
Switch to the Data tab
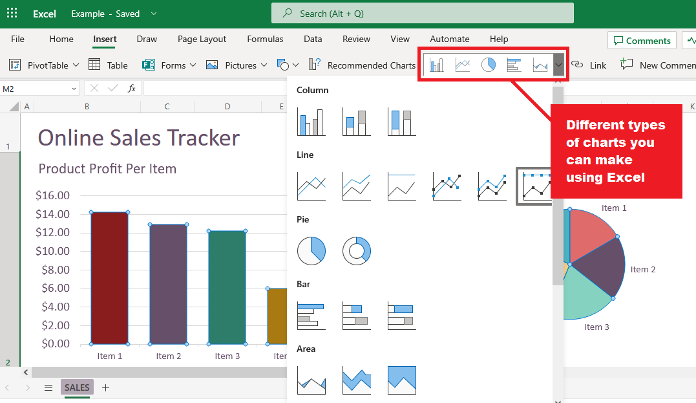(x=313, y=39)
